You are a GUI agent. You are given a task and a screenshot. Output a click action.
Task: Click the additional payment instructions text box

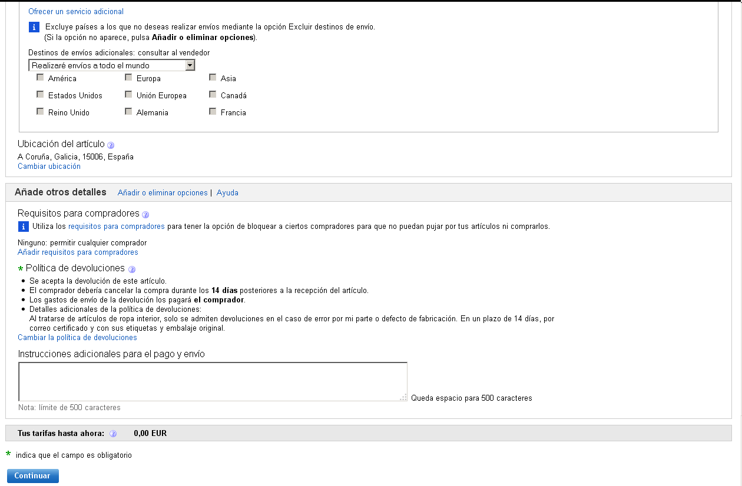213,381
